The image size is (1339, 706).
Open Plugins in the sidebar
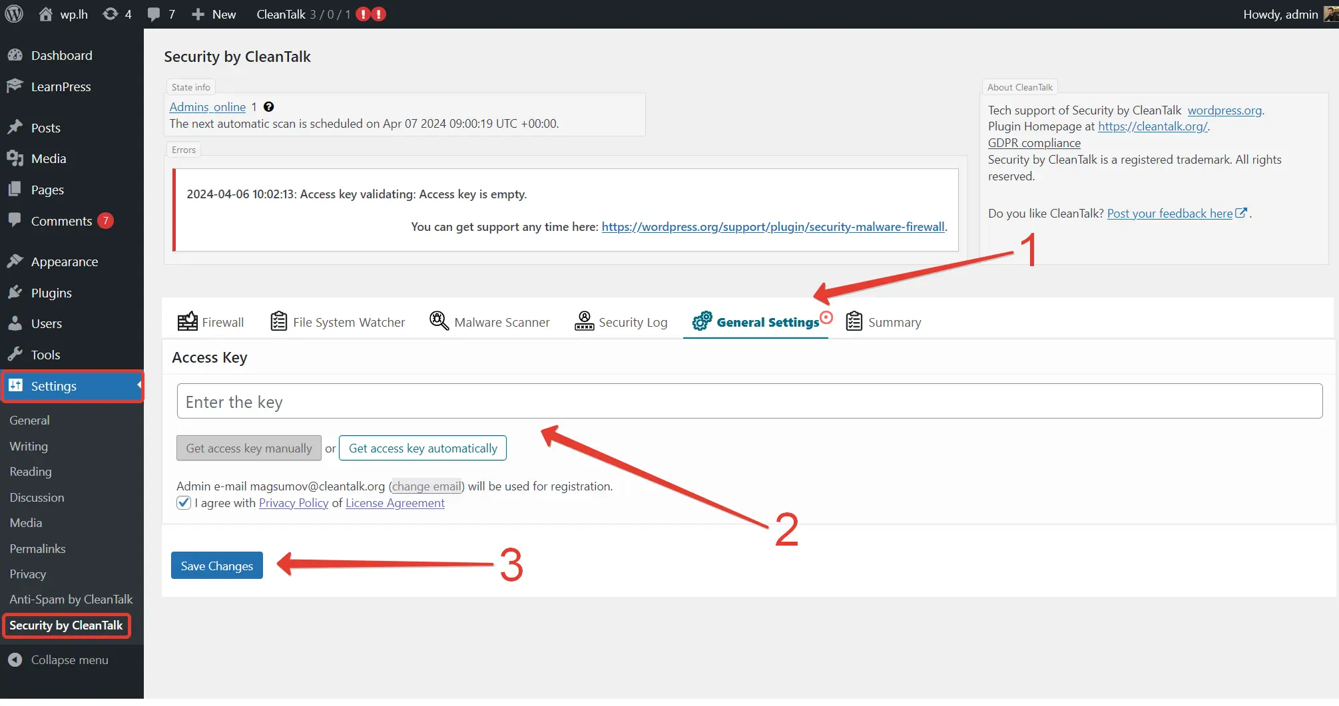[51, 293]
